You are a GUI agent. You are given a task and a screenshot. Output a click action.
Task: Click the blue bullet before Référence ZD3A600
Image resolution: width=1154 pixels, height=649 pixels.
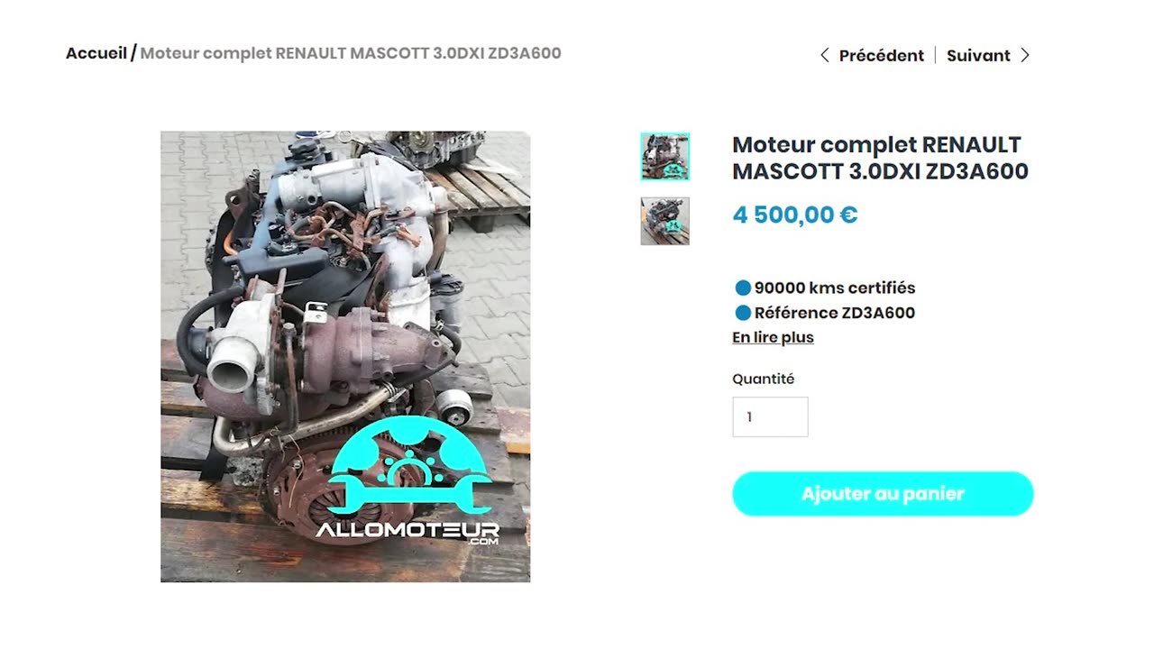tap(743, 314)
